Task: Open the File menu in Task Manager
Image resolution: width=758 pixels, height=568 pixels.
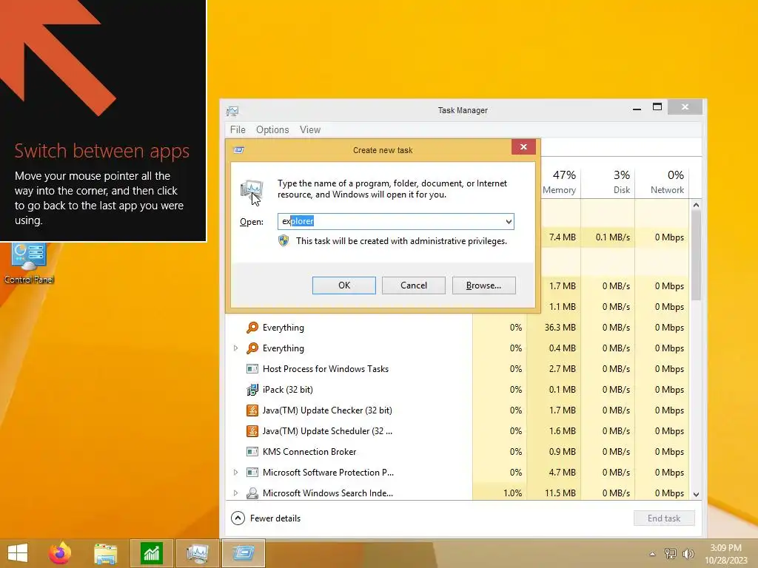Action: tap(238, 129)
